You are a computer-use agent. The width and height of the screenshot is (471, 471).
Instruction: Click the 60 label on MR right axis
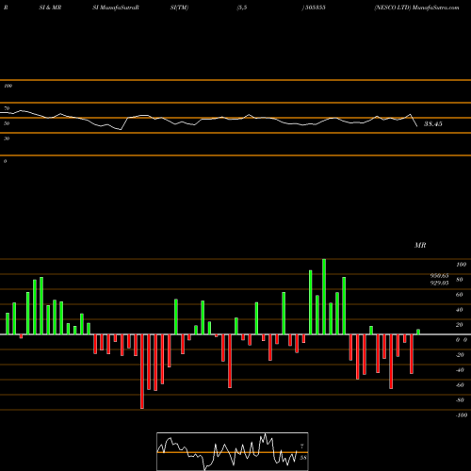(x=459, y=295)
